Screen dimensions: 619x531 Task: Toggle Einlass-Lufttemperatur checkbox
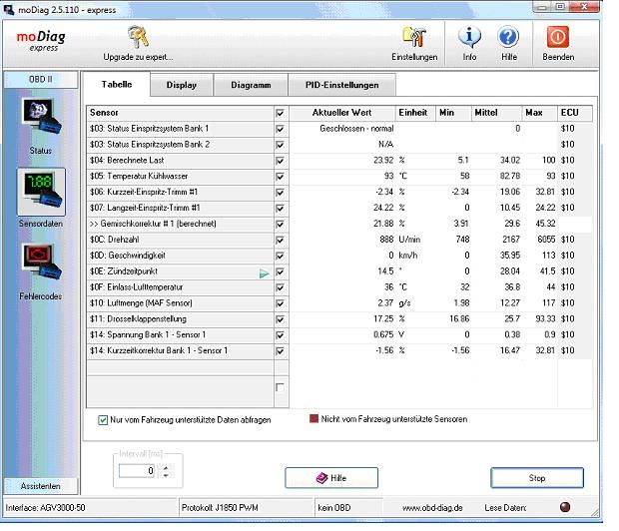click(x=280, y=287)
